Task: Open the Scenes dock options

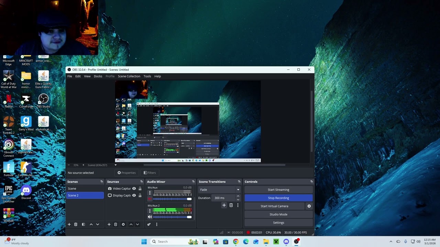Action: pos(101,182)
